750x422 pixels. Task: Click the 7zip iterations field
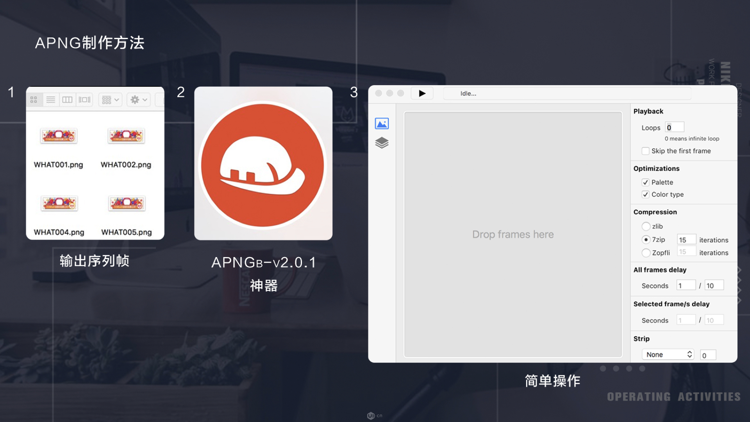click(686, 240)
